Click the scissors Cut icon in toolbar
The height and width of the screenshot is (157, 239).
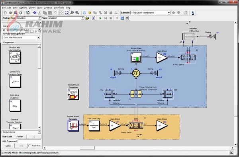coord(39,13)
